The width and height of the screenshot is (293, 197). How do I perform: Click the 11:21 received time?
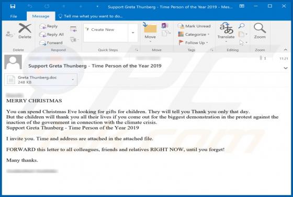pyautogui.click(x=284, y=59)
